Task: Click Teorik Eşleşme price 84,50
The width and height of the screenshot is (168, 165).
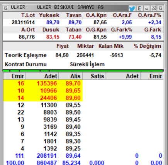Action: coord(62,55)
